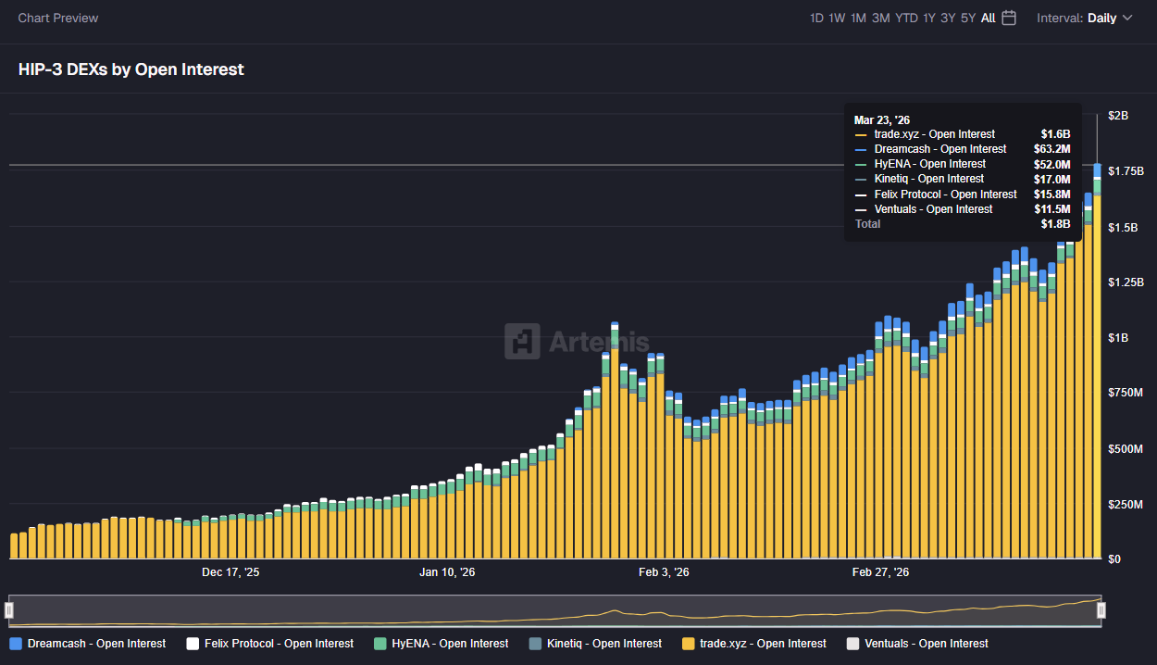Toggle the Dreamcash Open Interest series visibility
The height and width of the screenshot is (665, 1157).
[87, 643]
